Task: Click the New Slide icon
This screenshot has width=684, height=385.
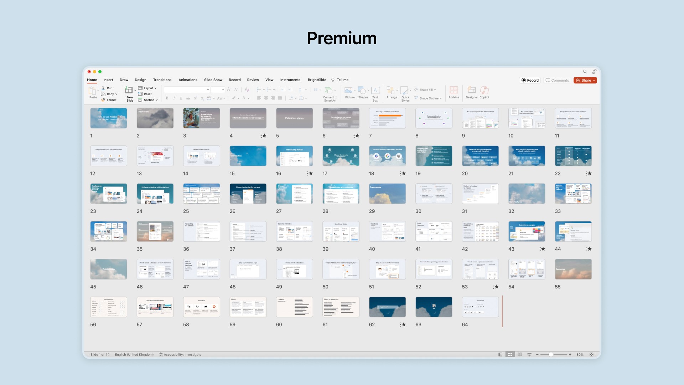Action: coord(129,91)
